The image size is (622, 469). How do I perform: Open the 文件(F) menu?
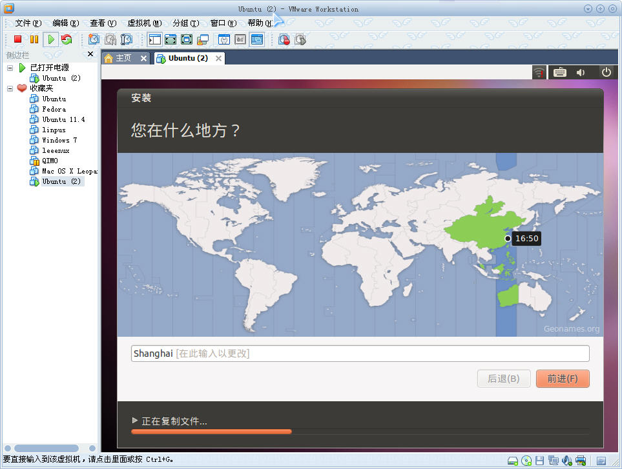(x=28, y=23)
